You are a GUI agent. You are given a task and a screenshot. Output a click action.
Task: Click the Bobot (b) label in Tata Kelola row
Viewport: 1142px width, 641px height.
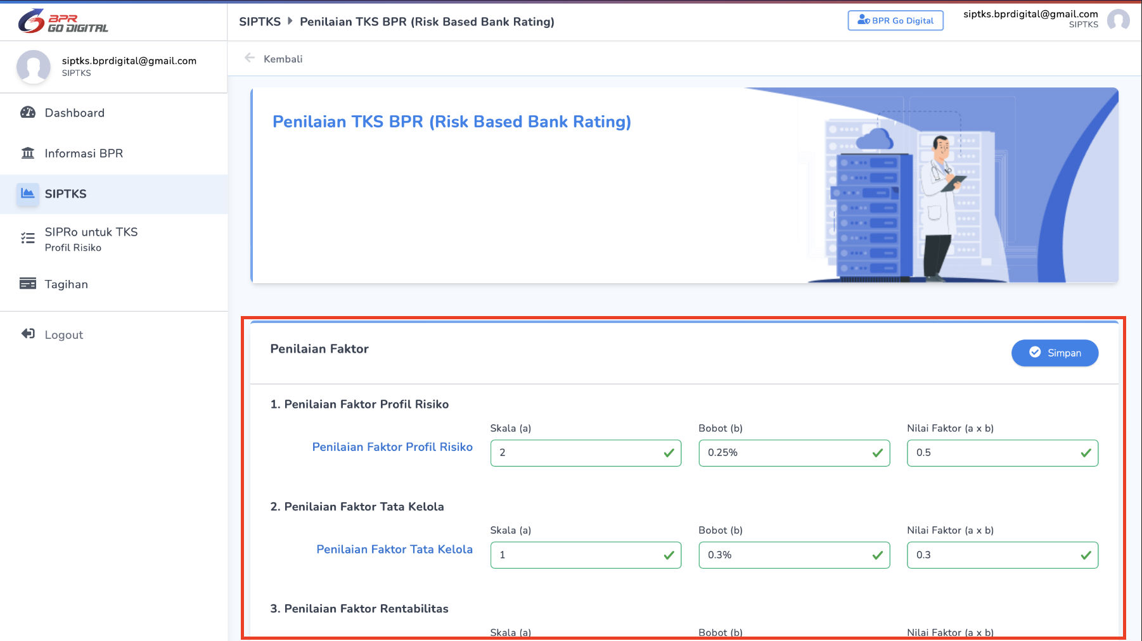point(721,530)
